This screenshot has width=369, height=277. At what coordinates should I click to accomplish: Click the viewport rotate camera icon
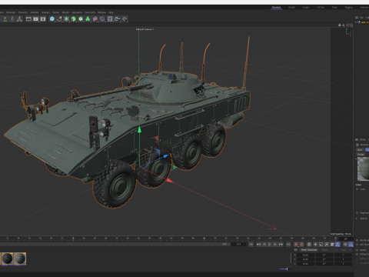[347, 25]
